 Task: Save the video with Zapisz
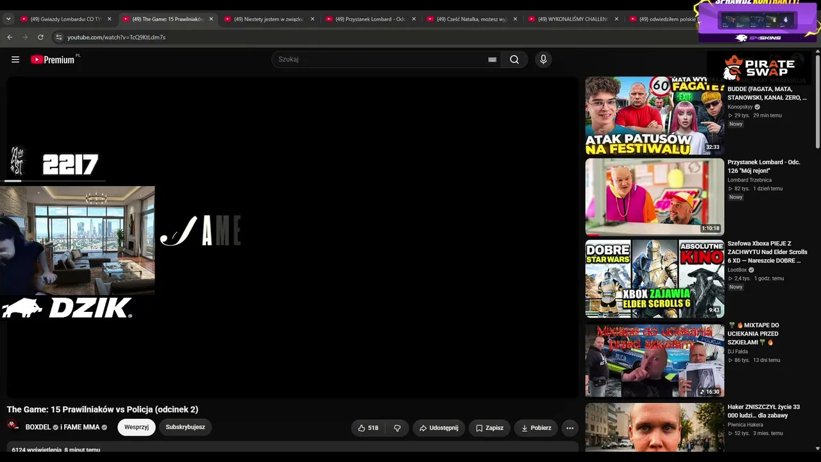pyautogui.click(x=489, y=428)
